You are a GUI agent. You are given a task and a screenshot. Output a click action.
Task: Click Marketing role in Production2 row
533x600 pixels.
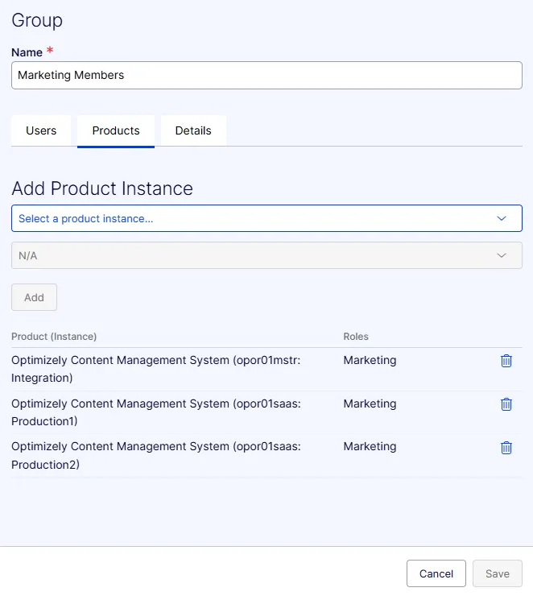(370, 446)
